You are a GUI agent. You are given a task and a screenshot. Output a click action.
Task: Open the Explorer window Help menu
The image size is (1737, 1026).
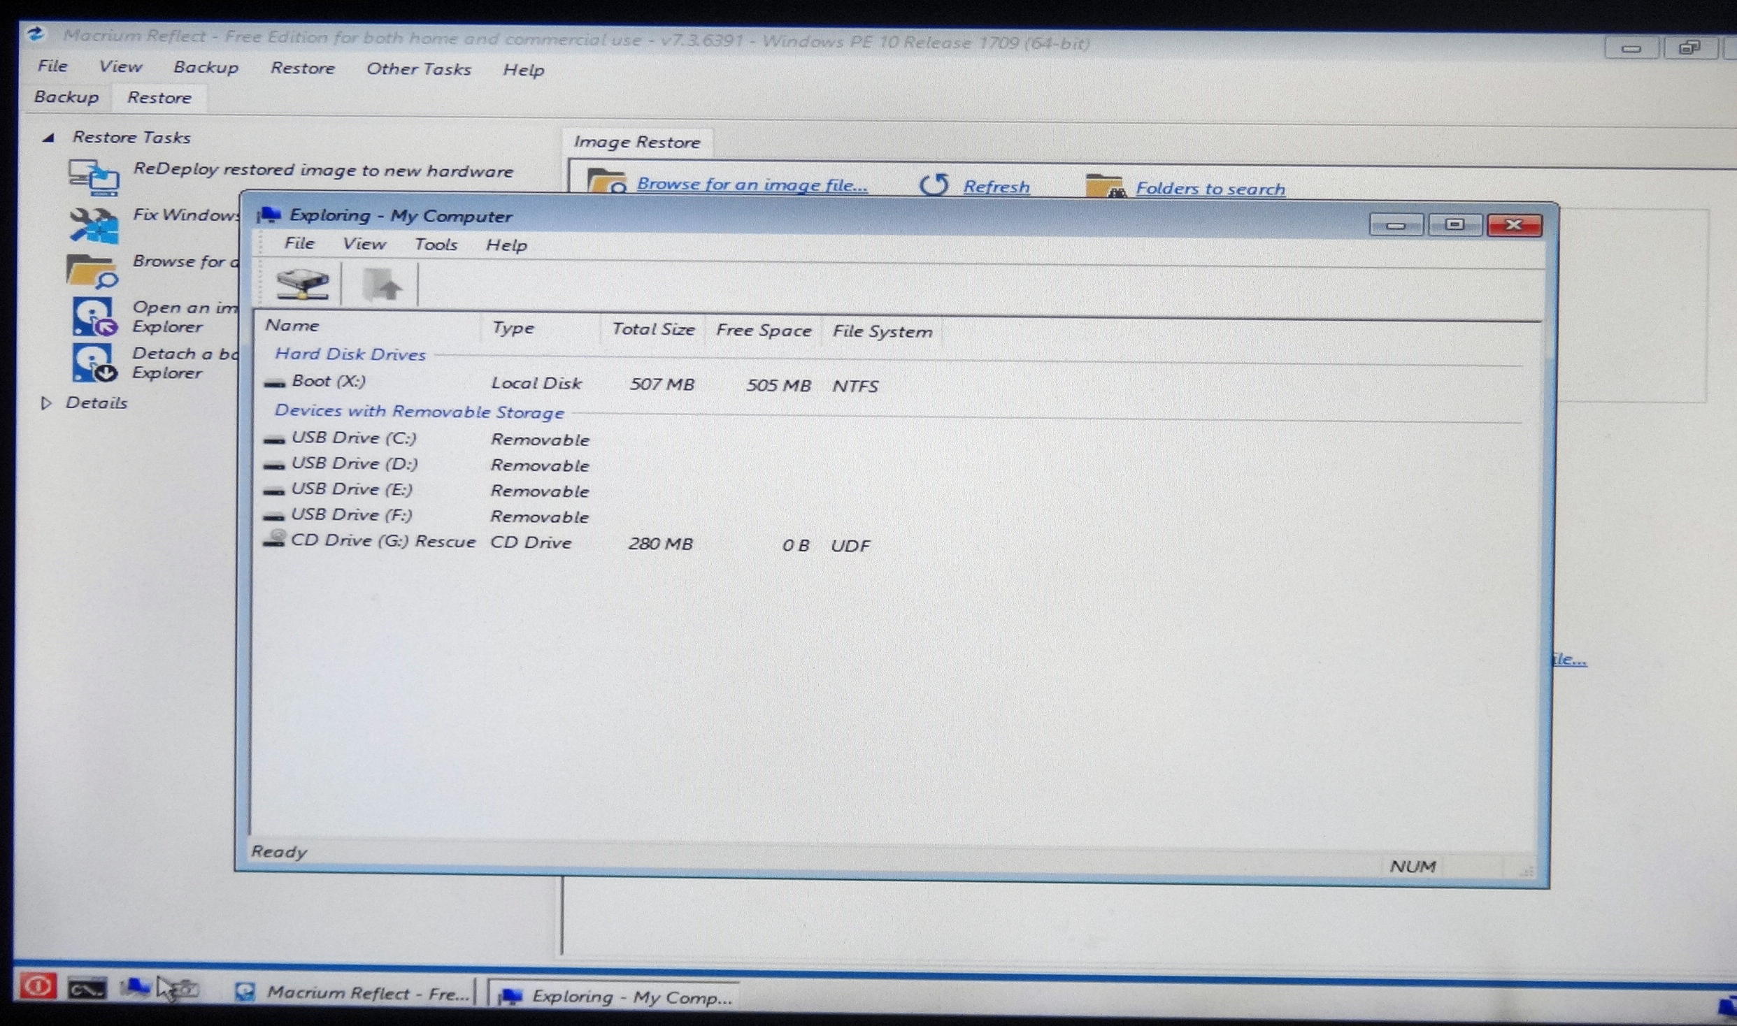tap(506, 245)
